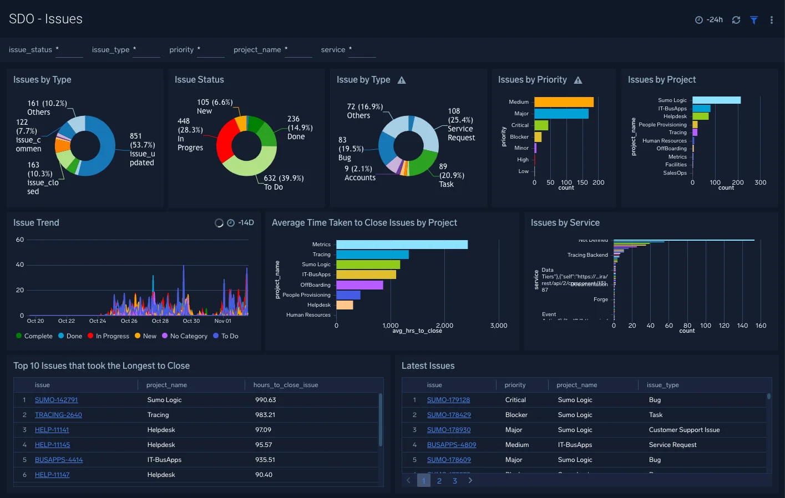Go to page 3 of Latest Issues
The image size is (785, 498).
[454, 480]
